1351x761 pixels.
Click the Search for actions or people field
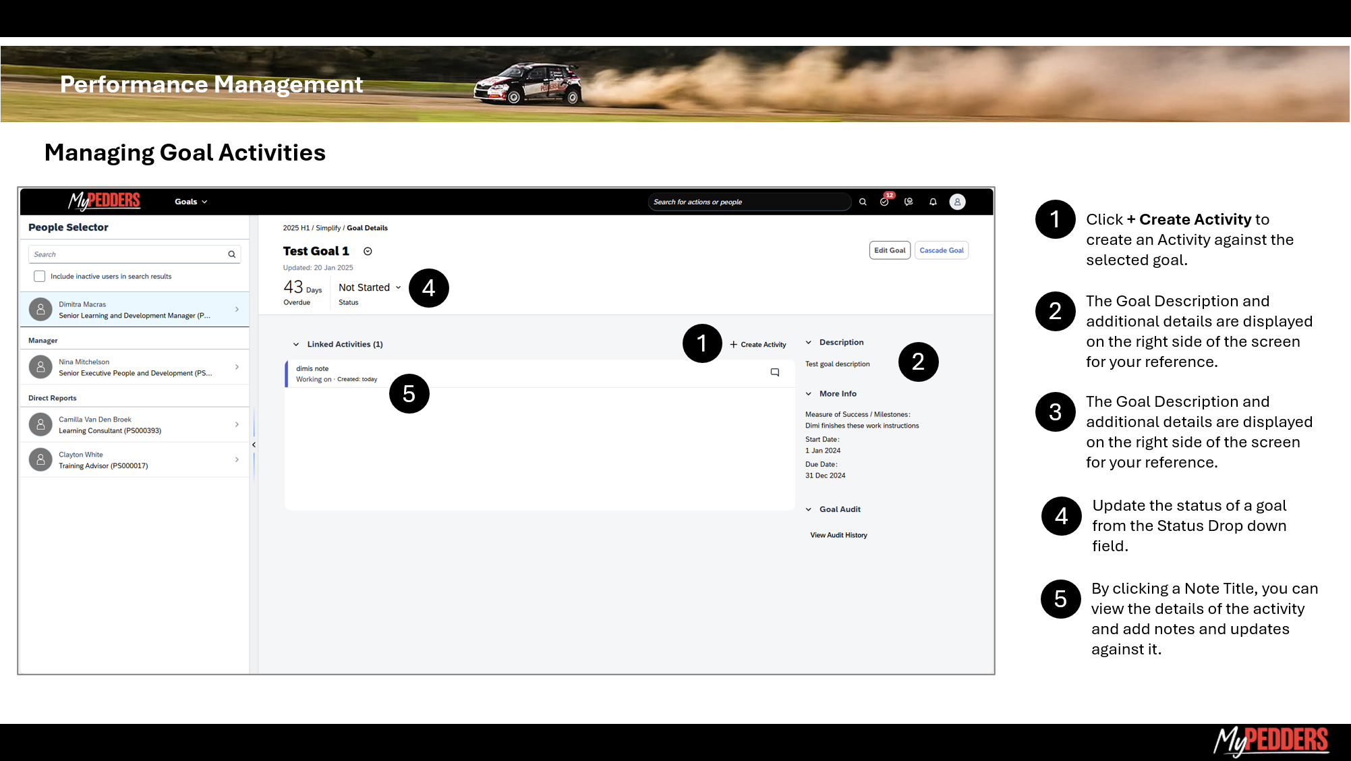(749, 202)
